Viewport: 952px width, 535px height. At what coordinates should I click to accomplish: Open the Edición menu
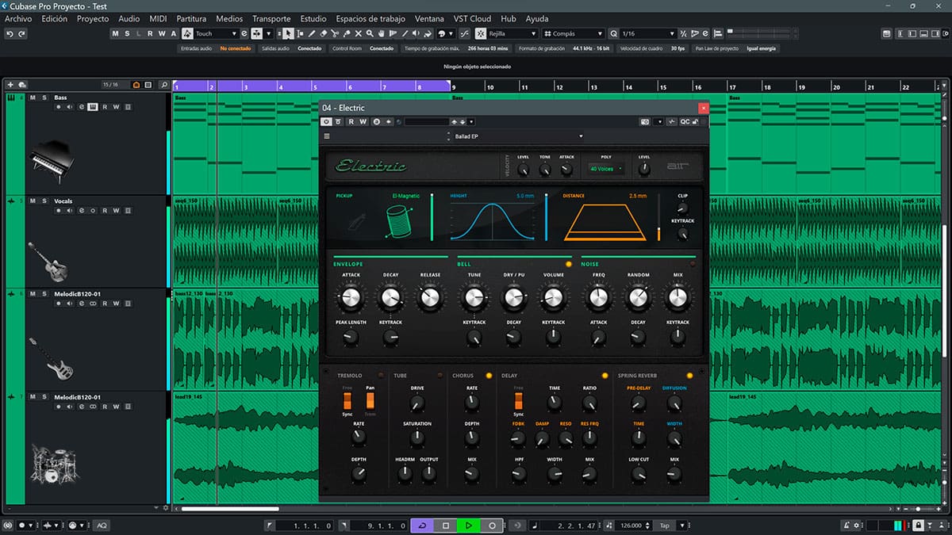click(55, 18)
